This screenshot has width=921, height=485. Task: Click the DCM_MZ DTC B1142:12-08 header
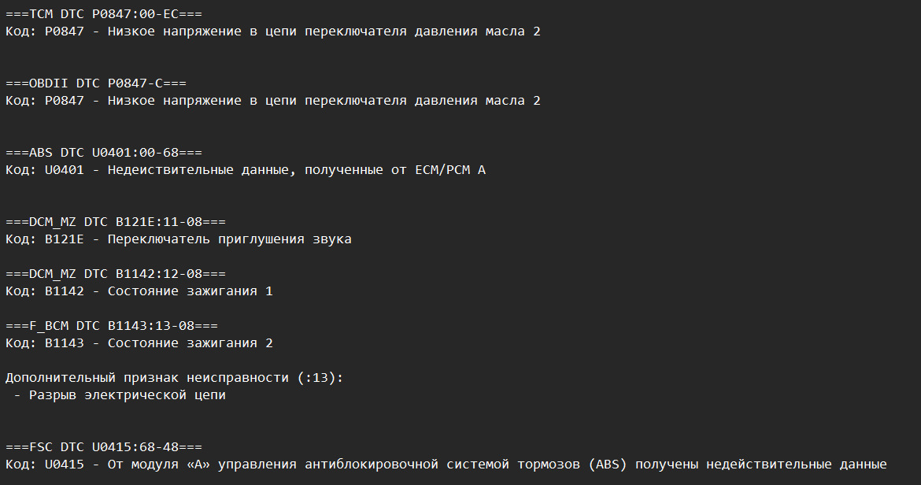pos(116,274)
